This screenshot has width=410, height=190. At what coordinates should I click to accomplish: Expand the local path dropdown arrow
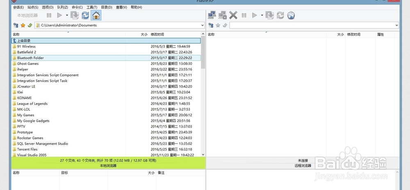point(203,25)
